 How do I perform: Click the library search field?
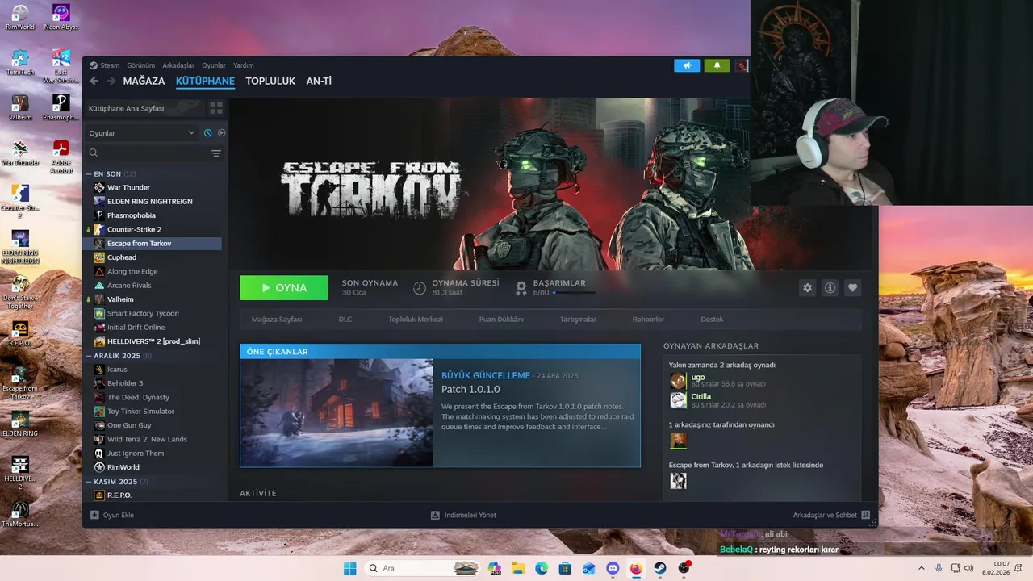click(147, 153)
